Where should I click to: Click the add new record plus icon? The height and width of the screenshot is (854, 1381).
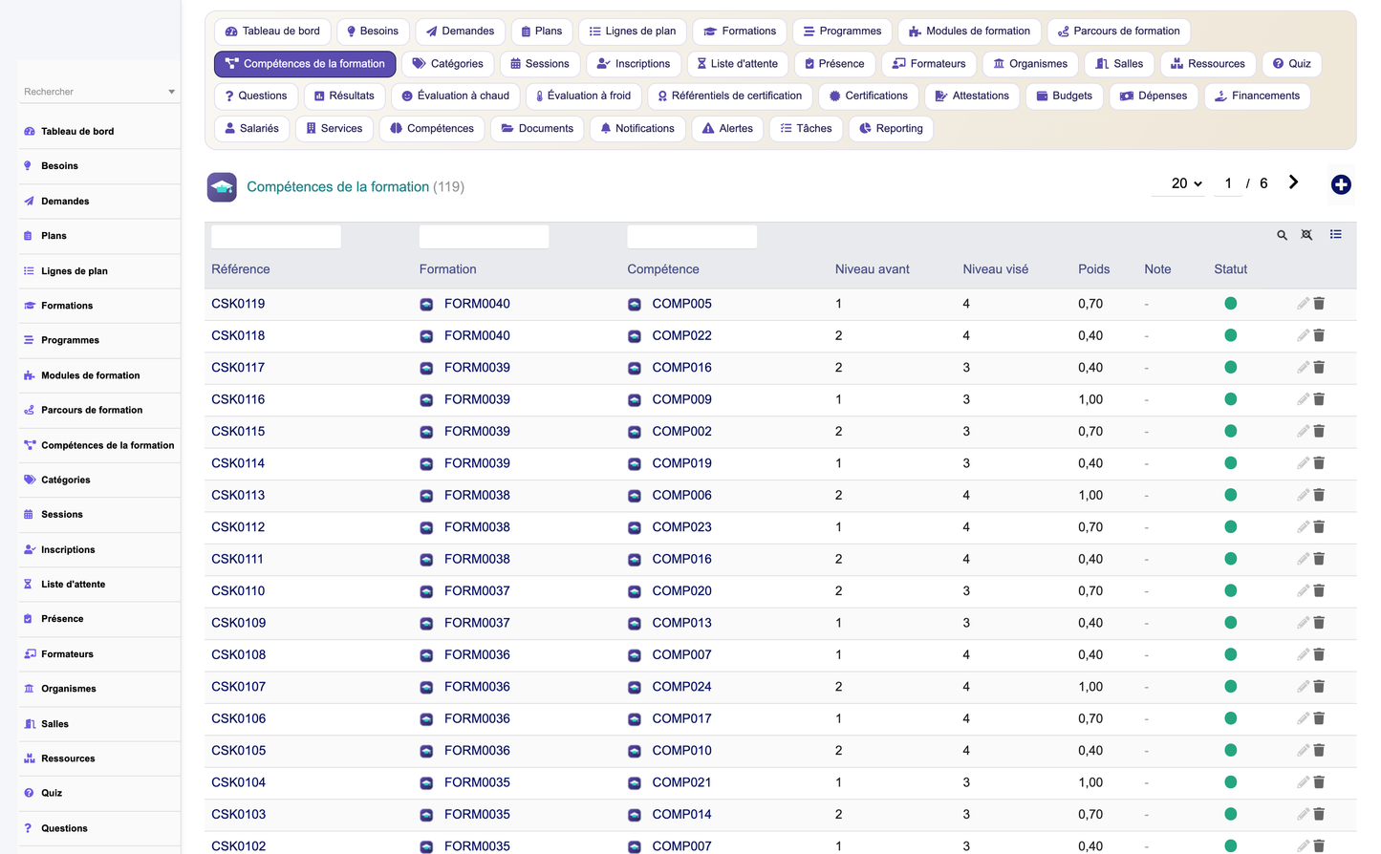tap(1341, 184)
